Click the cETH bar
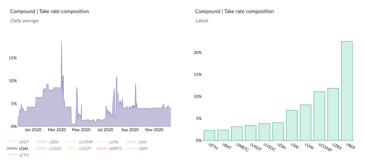Screen dimensions: 365x167 coord(209,135)
